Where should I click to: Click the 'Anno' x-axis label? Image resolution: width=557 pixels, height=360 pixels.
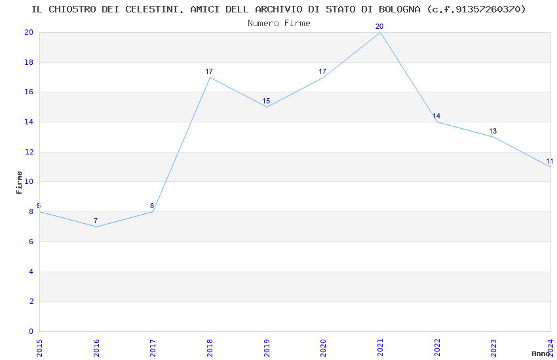click(541, 353)
